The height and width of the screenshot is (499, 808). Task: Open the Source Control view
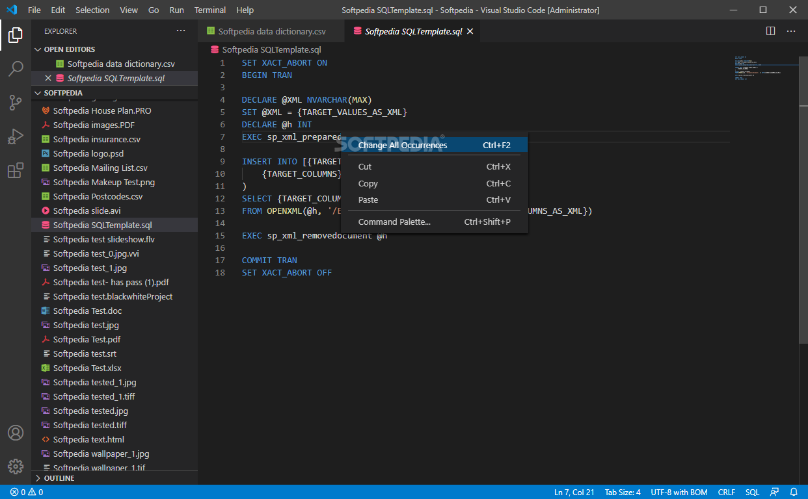pyautogui.click(x=16, y=103)
